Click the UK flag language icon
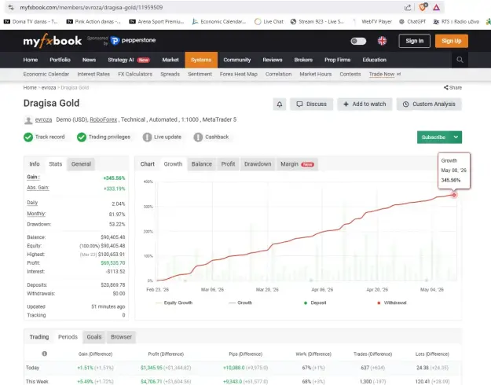Screen dimensions: 491x385 coord(382,41)
